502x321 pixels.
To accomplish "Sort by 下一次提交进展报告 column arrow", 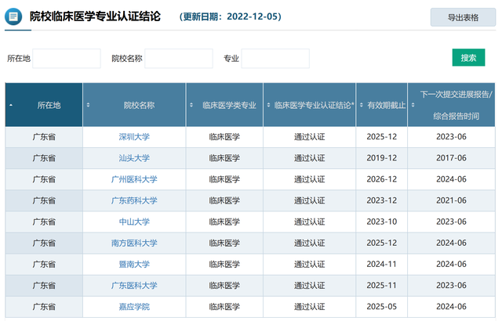I will pyautogui.click(x=413, y=105).
